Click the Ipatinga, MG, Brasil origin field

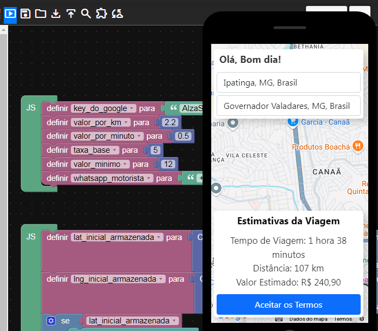[288, 83]
